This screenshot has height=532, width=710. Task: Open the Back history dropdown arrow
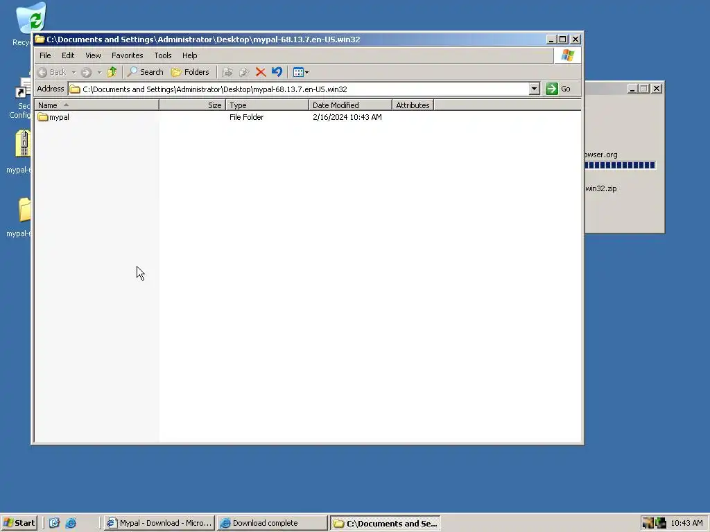tap(73, 72)
